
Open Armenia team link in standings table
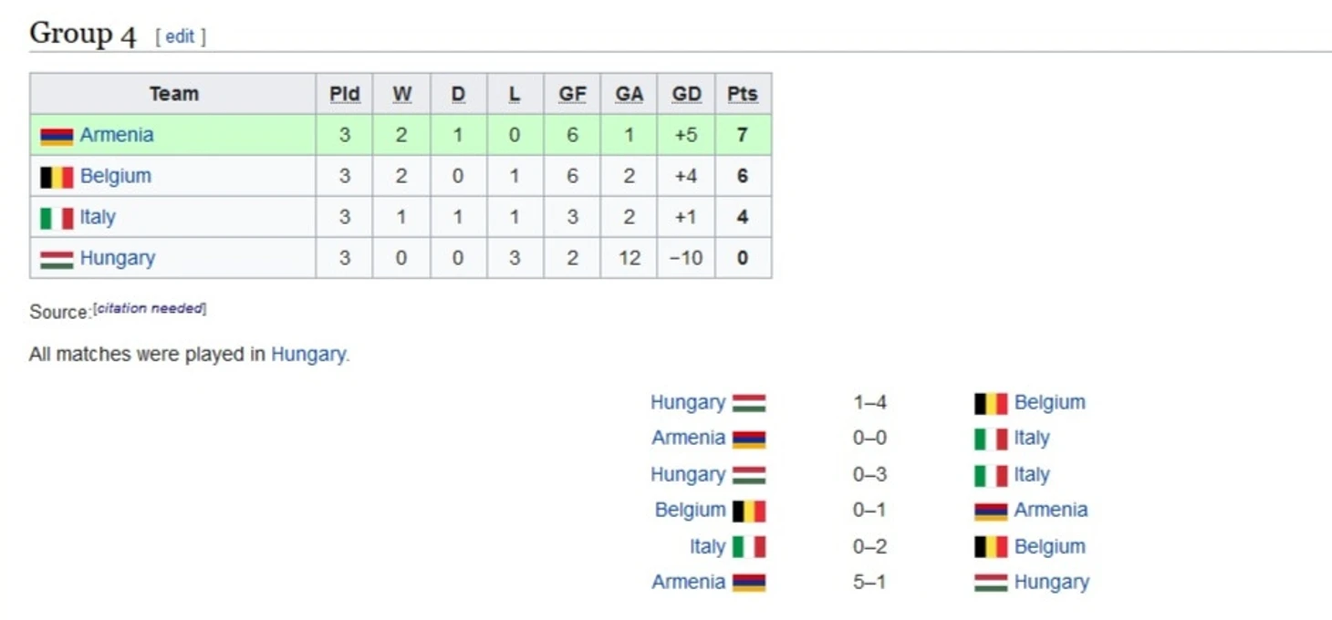point(117,135)
